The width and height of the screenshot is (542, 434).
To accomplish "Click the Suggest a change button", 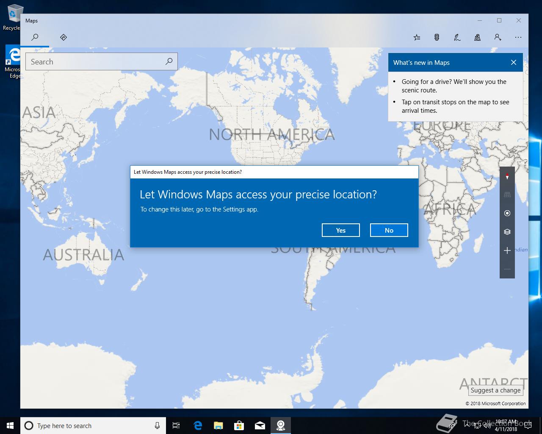I will (x=495, y=390).
